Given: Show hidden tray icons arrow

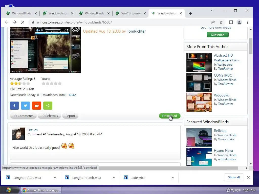Looking at the screenshot, I should (x=228, y=190).
